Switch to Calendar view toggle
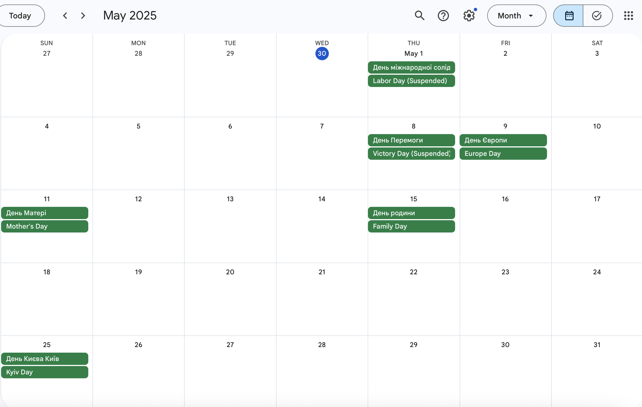This screenshot has height=407, width=642. coord(569,16)
